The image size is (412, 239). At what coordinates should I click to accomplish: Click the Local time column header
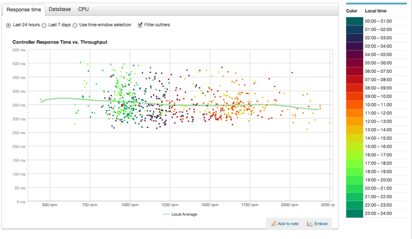[x=376, y=11]
